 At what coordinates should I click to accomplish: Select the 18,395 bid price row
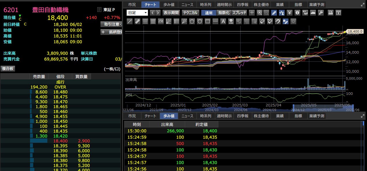61,146
